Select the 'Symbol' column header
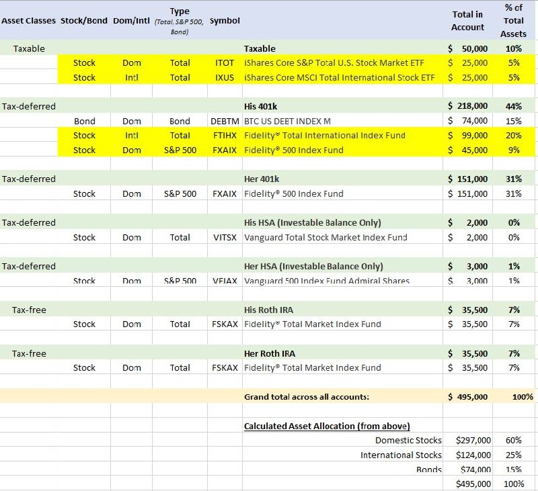Image resolution: width=538 pixels, height=491 pixels. (x=225, y=21)
